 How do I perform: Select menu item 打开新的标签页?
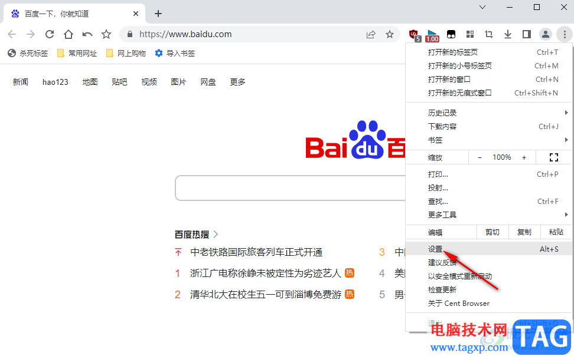(489, 52)
